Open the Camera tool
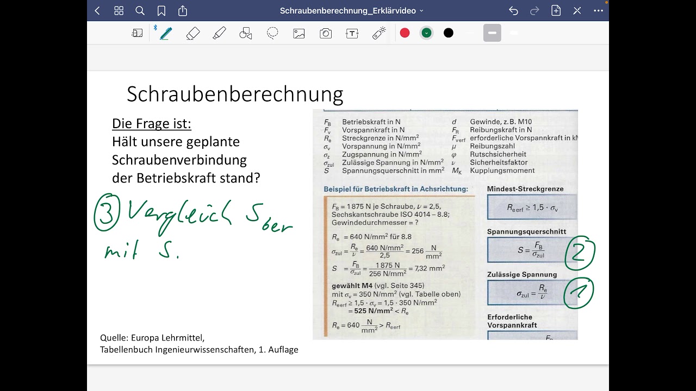The image size is (696, 391). tap(326, 33)
